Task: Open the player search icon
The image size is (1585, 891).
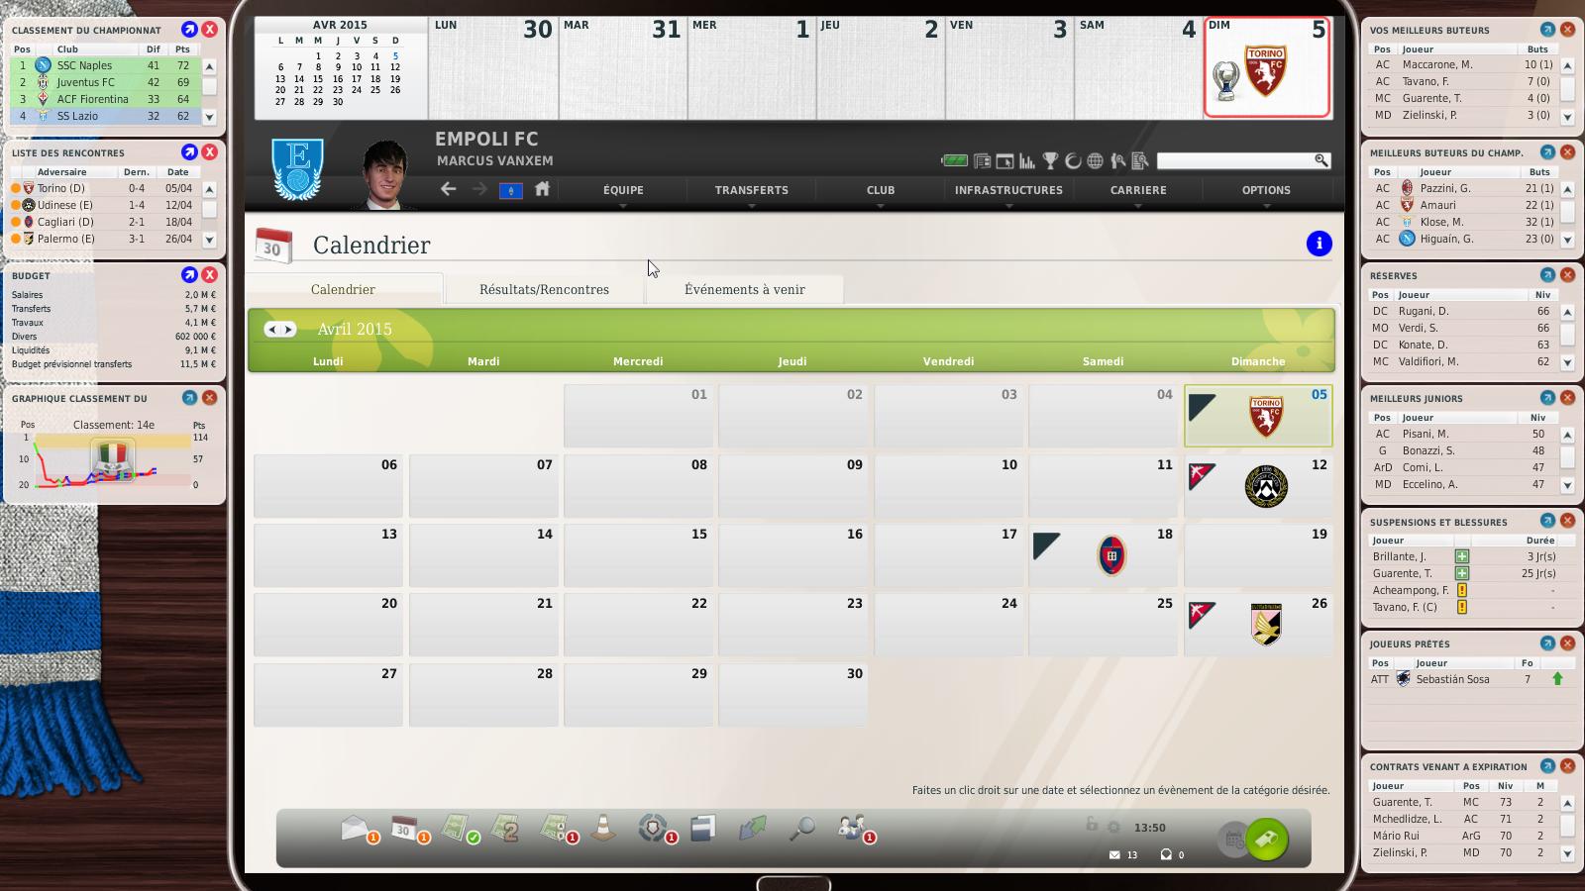Action: (x=1118, y=160)
